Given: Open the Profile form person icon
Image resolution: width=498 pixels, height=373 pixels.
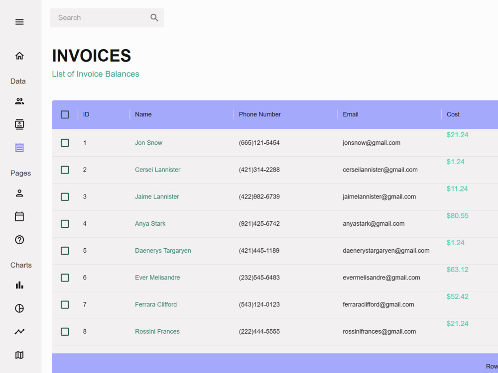Looking at the screenshot, I should click(19, 193).
